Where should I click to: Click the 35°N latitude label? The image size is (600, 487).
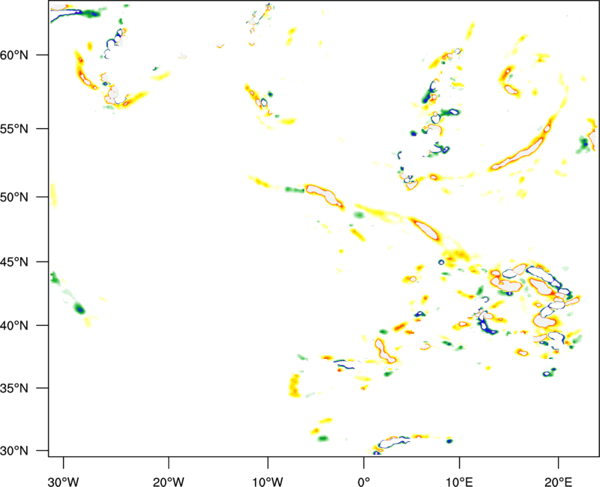[x=14, y=388]
